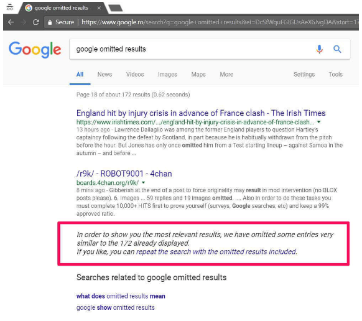Click the Google logo
362x321 pixels.
point(35,49)
